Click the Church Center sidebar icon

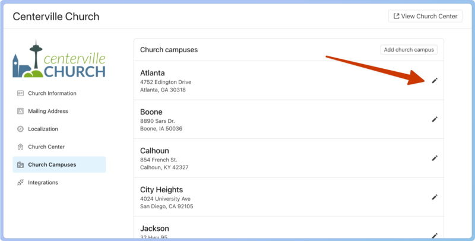20,147
